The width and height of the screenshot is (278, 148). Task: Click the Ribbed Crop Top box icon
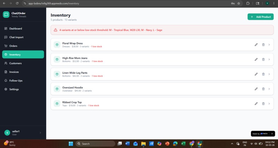[x=57, y=104]
